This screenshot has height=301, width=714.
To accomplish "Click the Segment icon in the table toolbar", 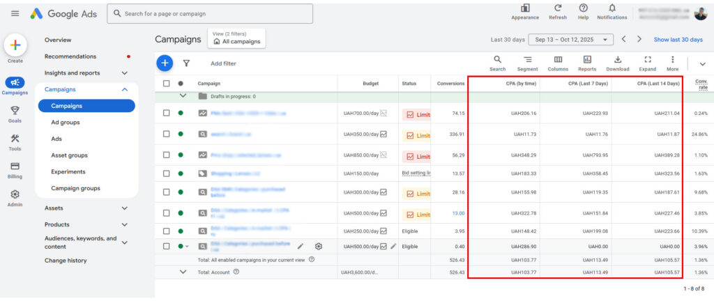I will click(528, 60).
